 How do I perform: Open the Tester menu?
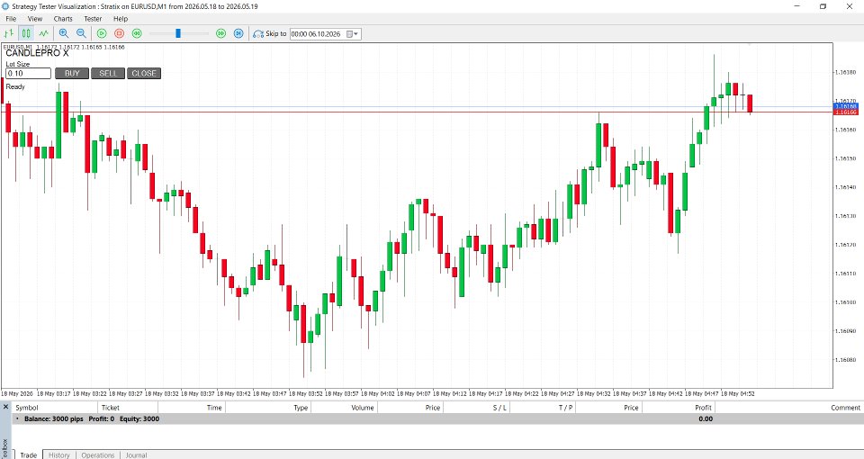coord(93,19)
